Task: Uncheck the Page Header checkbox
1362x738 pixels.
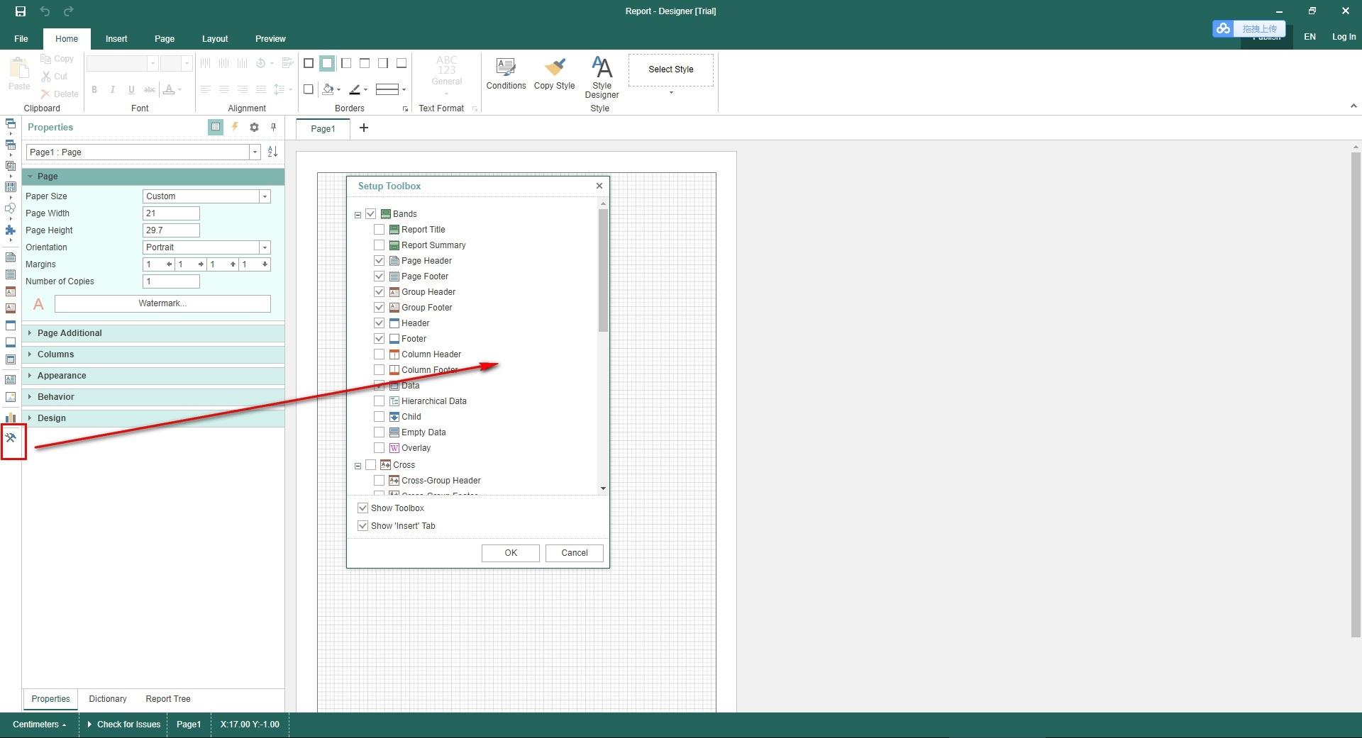Action: (x=380, y=261)
